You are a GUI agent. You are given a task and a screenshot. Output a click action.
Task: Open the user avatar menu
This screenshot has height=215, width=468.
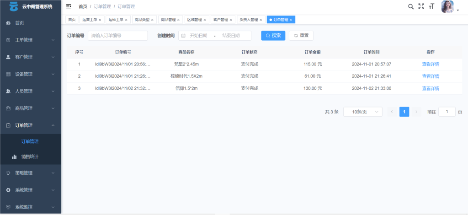point(449,7)
